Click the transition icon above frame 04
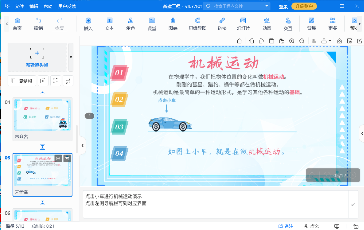 click(x=43, y=92)
